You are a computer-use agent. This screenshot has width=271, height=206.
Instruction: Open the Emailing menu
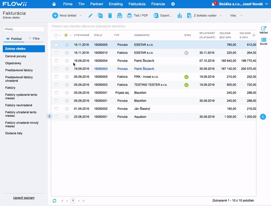coord(116,4)
